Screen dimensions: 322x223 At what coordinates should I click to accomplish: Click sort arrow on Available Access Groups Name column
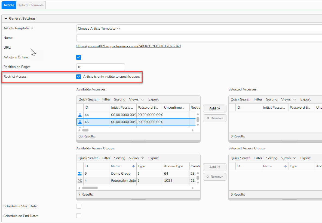tap(133, 166)
